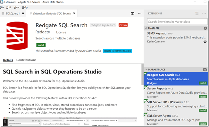Select Server Reports marketplace entry

click(176, 92)
